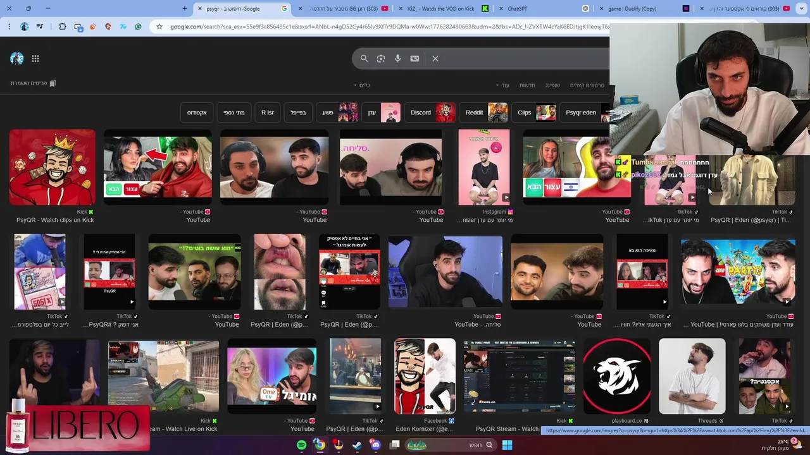The width and height of the screenshot is (810, 455).
Task: Open Instagram pink thumbnail of man sitting
Action: click(484, 167)
